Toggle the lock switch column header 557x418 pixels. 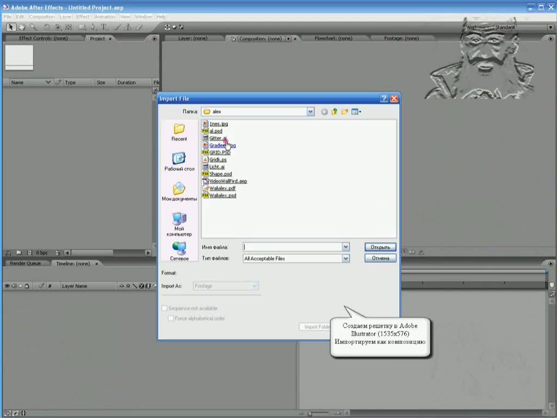[27, 286]
